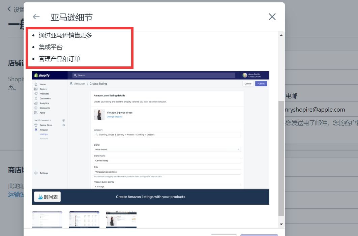The image size is (358, 236).
Task: Close the 亚马逊细节 dialog
Action: click(x=272, y=17)
